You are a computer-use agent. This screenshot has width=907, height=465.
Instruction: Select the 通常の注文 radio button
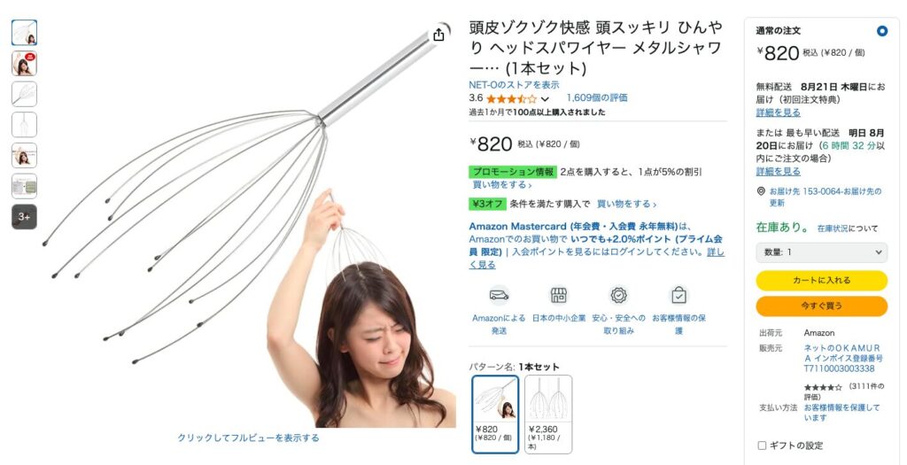point(881,31)
